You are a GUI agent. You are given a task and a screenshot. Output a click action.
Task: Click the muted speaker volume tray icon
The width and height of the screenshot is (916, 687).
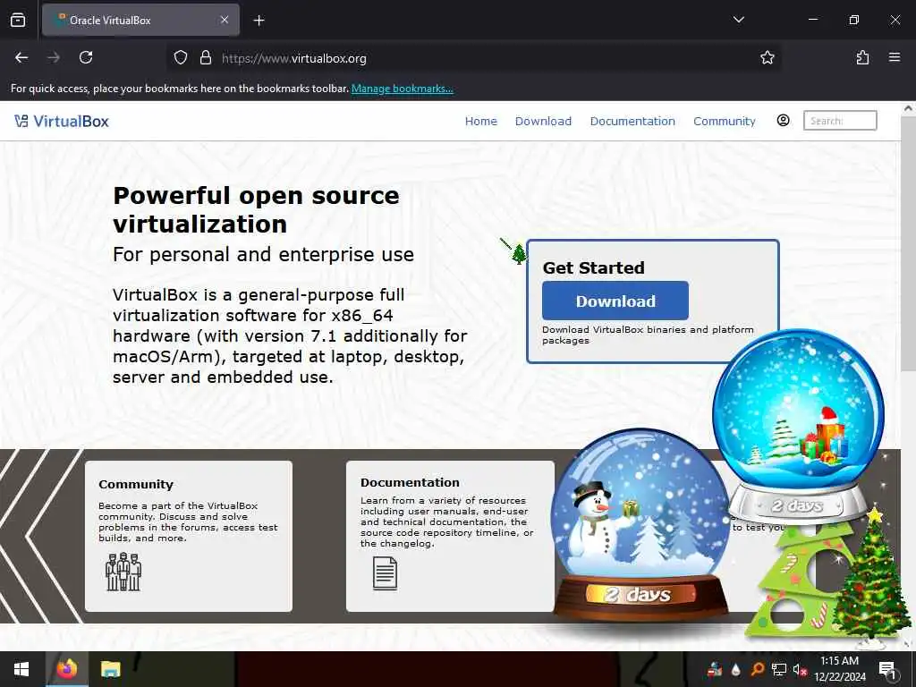click(800, 669)
